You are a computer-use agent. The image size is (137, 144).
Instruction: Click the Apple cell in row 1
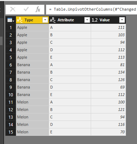(x=32, y=27)
